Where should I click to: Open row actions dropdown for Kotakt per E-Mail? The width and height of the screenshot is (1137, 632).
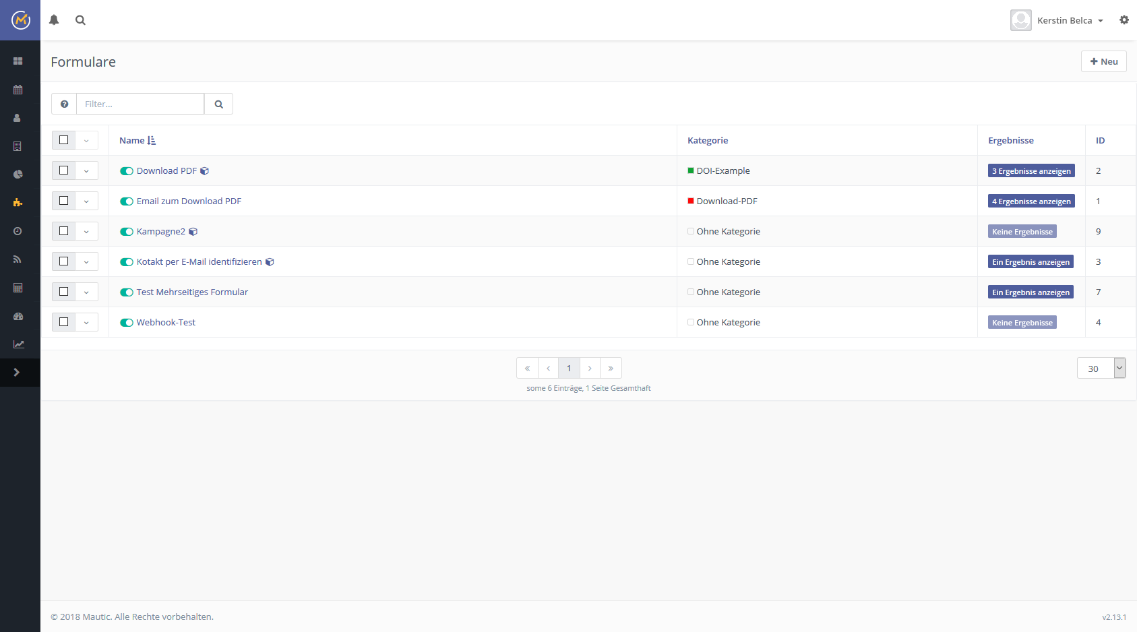pyautogui.click(x=86, y=261)
